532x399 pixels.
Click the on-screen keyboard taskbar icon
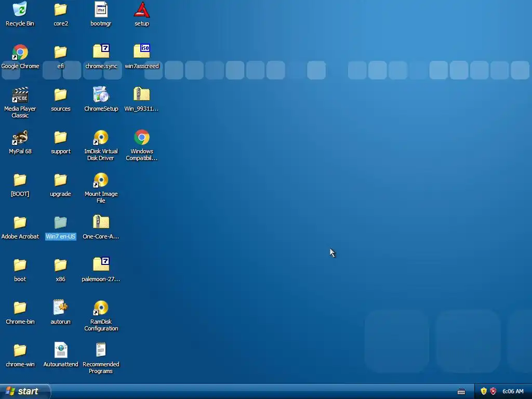461,392
